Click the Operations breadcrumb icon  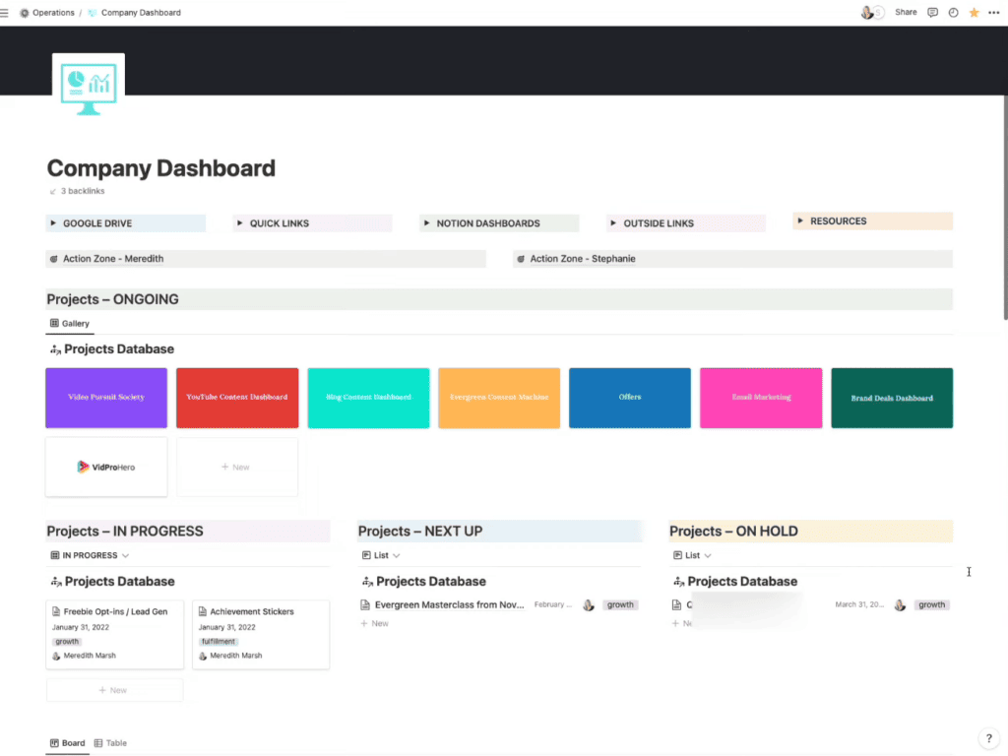[x=25, y=13]
